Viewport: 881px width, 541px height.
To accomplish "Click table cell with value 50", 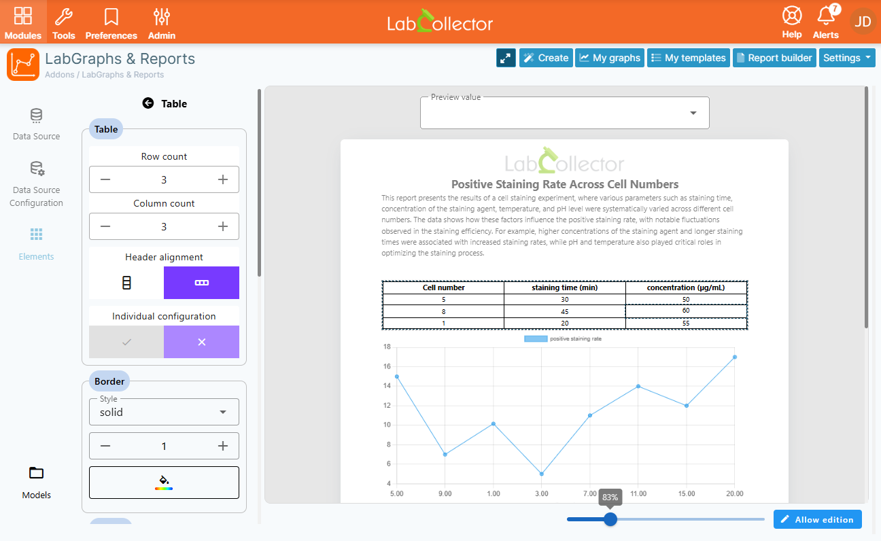I will point(686,299).
